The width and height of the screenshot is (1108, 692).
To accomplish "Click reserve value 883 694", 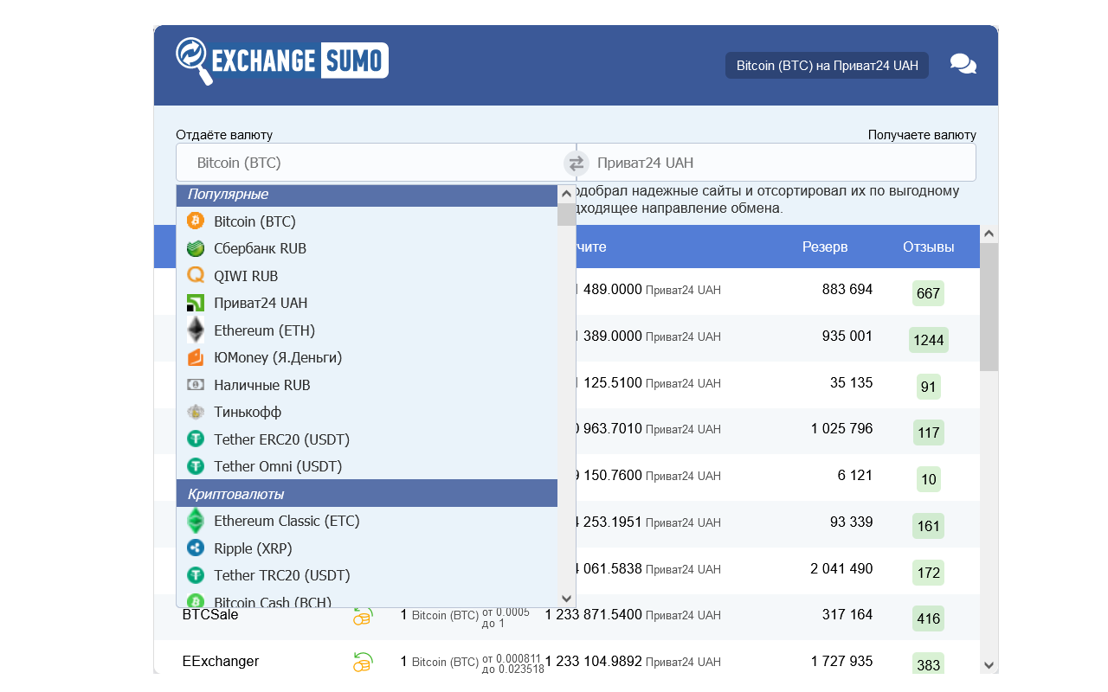I will click(847, 290).
